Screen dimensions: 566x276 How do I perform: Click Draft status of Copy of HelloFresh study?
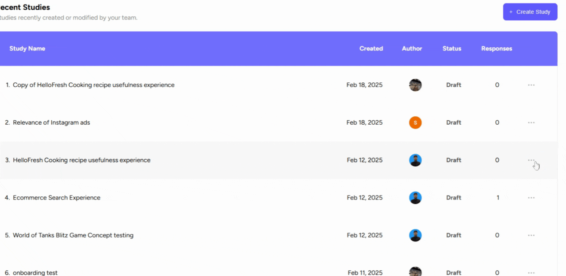coord(453,85)
